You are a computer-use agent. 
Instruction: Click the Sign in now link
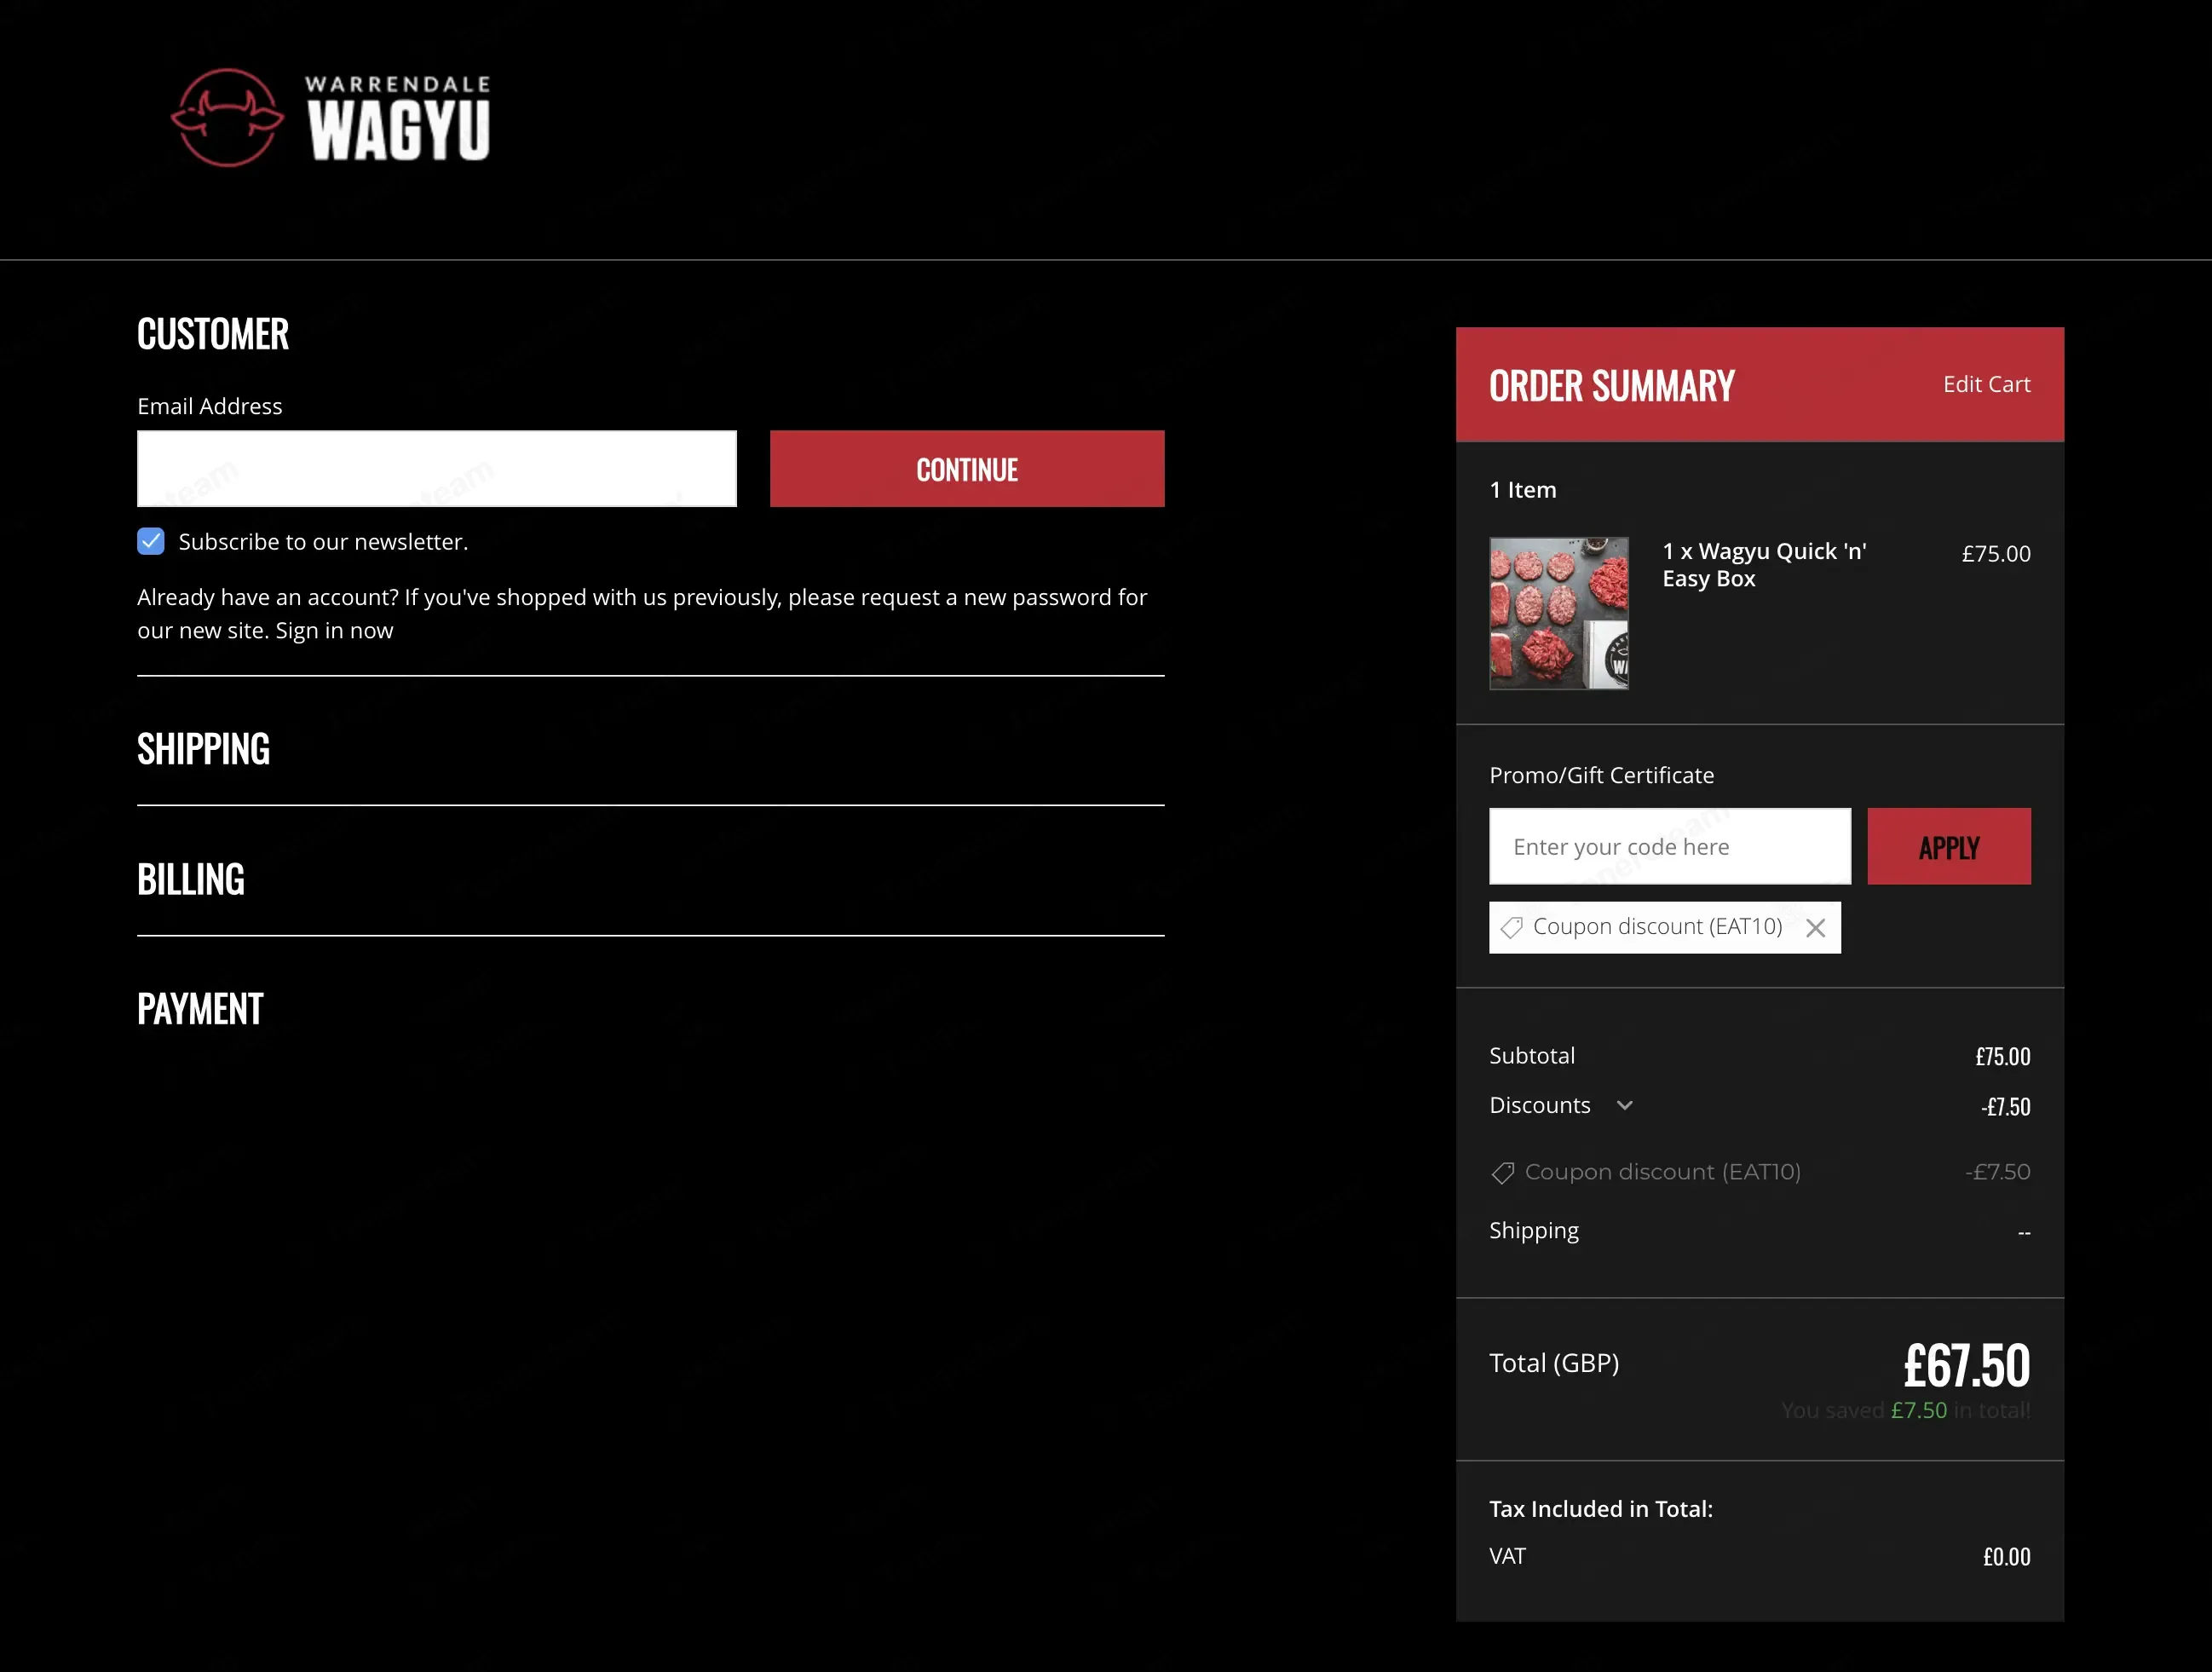(x=334, y=631)
